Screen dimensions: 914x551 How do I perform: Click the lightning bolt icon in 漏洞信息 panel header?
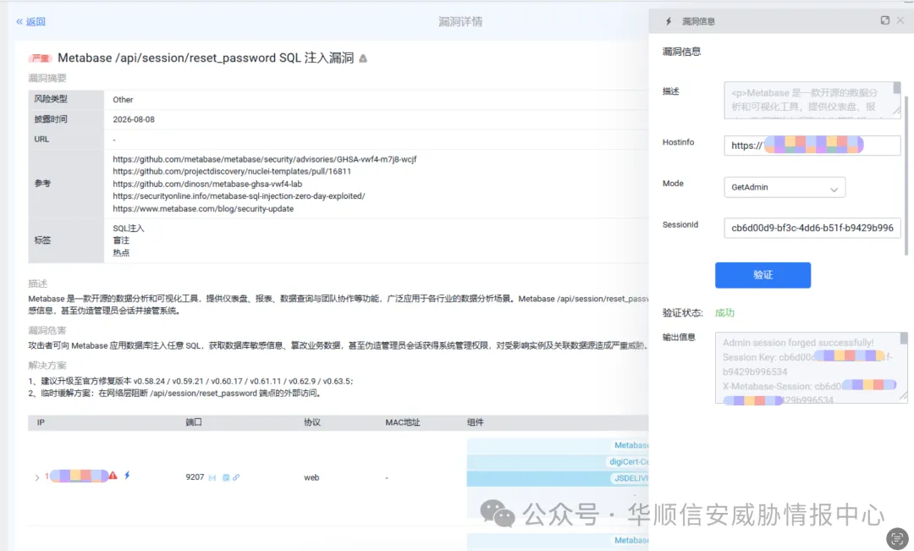(669, 21)
